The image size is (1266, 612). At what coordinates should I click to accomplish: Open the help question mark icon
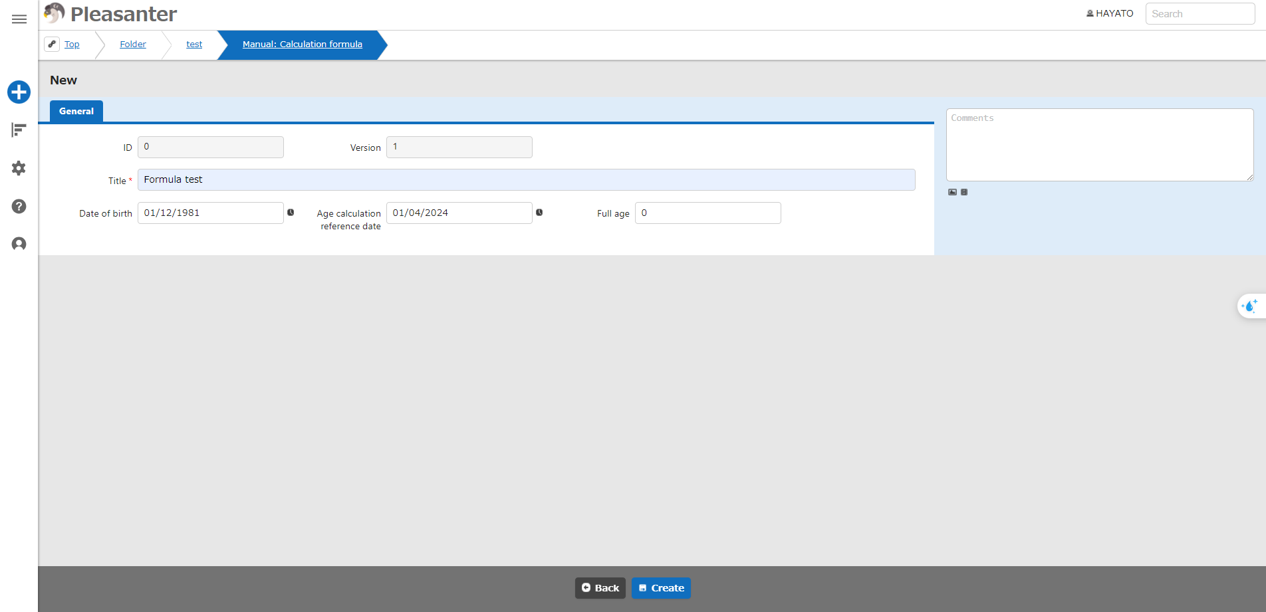19,206
